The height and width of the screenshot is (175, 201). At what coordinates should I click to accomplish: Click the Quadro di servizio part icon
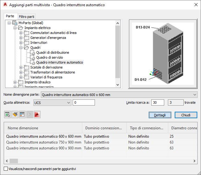pos(32,57)
